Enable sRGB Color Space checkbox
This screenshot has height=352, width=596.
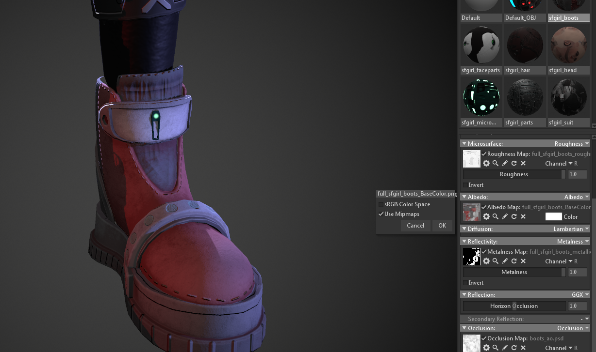pyautogui.click(x=381, y=204)
